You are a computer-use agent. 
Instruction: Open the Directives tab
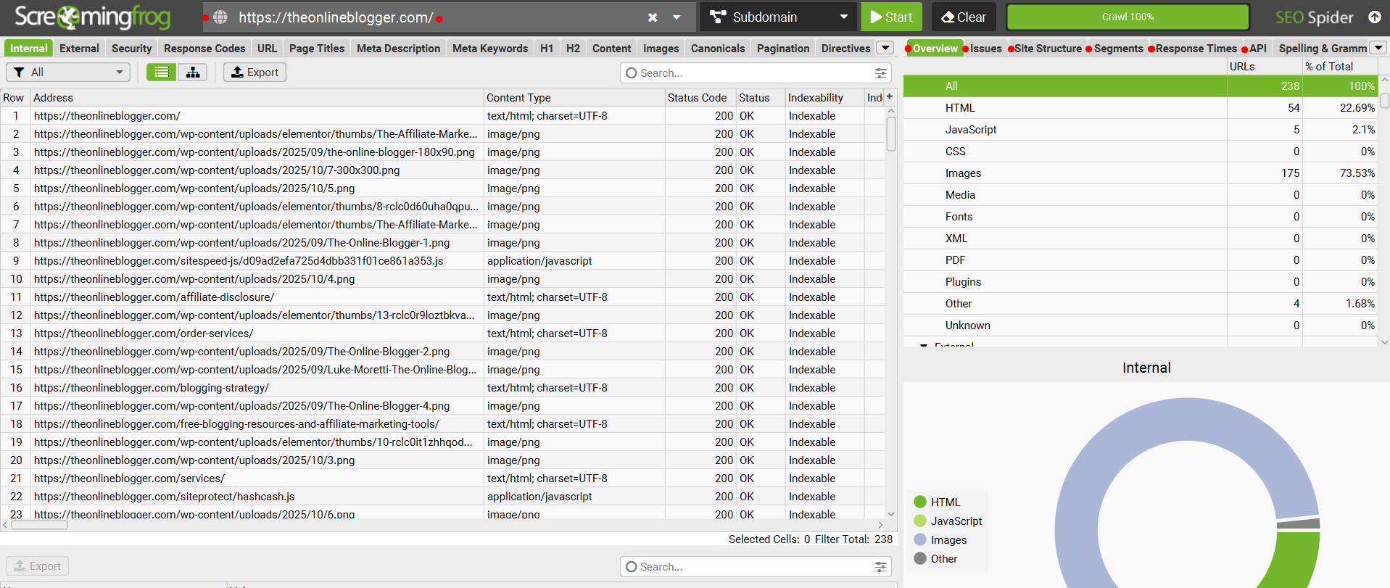click(845, 48)
